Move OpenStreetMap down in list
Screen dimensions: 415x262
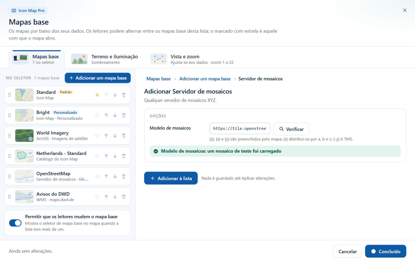pos(115,176)
